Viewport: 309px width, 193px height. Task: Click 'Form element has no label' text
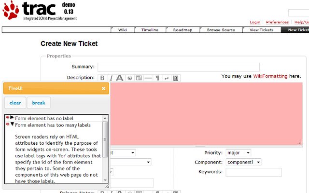(44, 118)
